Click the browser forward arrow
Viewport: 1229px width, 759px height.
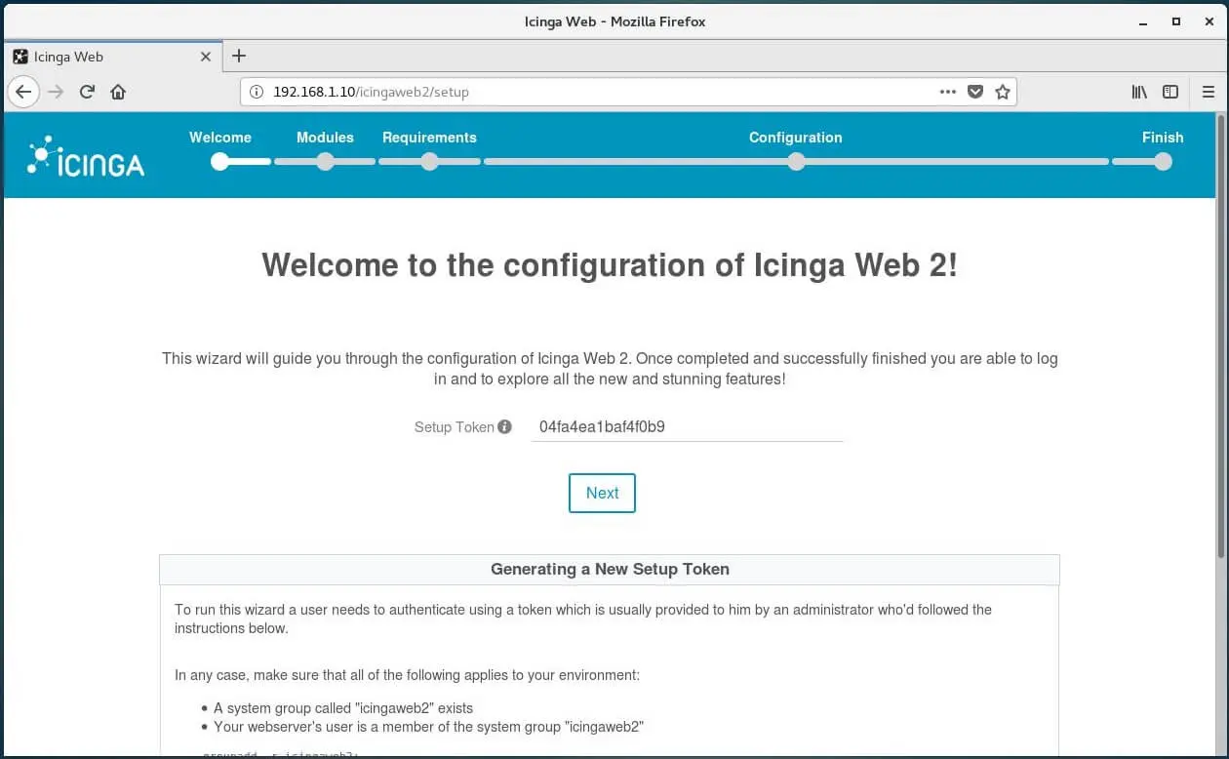pyautogui.click(x=56, y=92)
